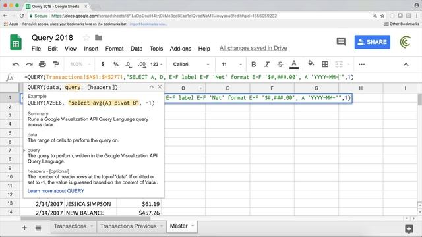Open Transactions Previous tab dropdown arrow
422x237 pixels.
pyautogui.click(x=162, y=226)
